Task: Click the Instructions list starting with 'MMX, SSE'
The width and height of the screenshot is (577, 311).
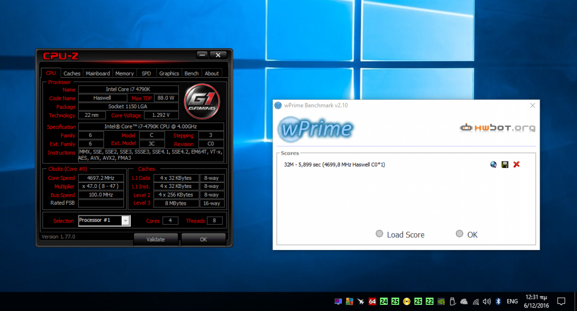Action: point(151,155)
